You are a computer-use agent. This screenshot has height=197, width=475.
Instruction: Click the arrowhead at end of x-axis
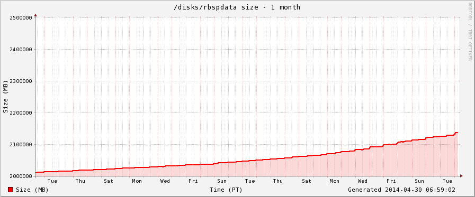pyautogui.click(x=461, y=176)
